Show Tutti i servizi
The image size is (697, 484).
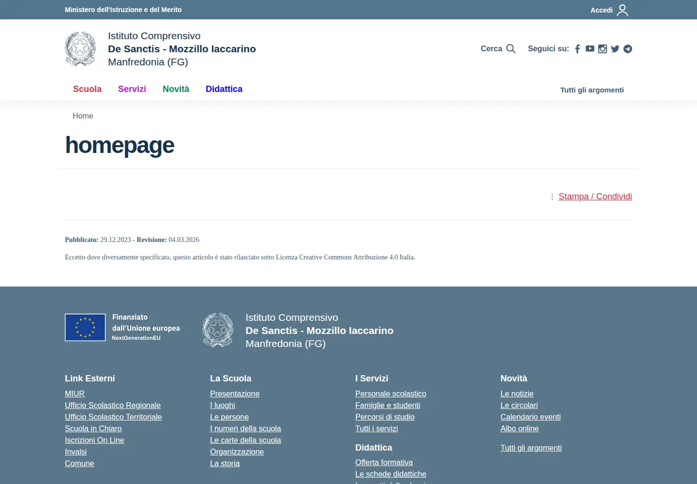point(377,429)
